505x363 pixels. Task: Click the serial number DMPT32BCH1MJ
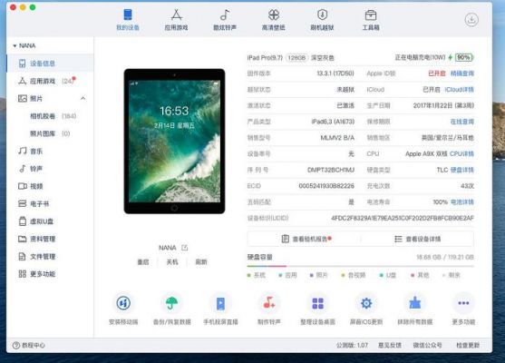[331, 170]
